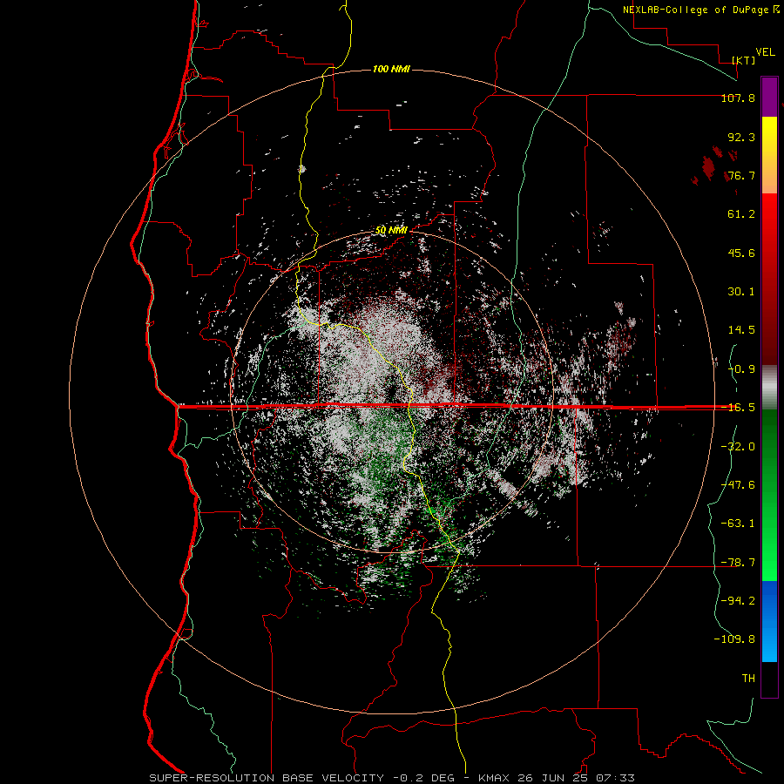
Task: Click the -32.0 value on the velocity scale
Action: (x=738, y=447)
